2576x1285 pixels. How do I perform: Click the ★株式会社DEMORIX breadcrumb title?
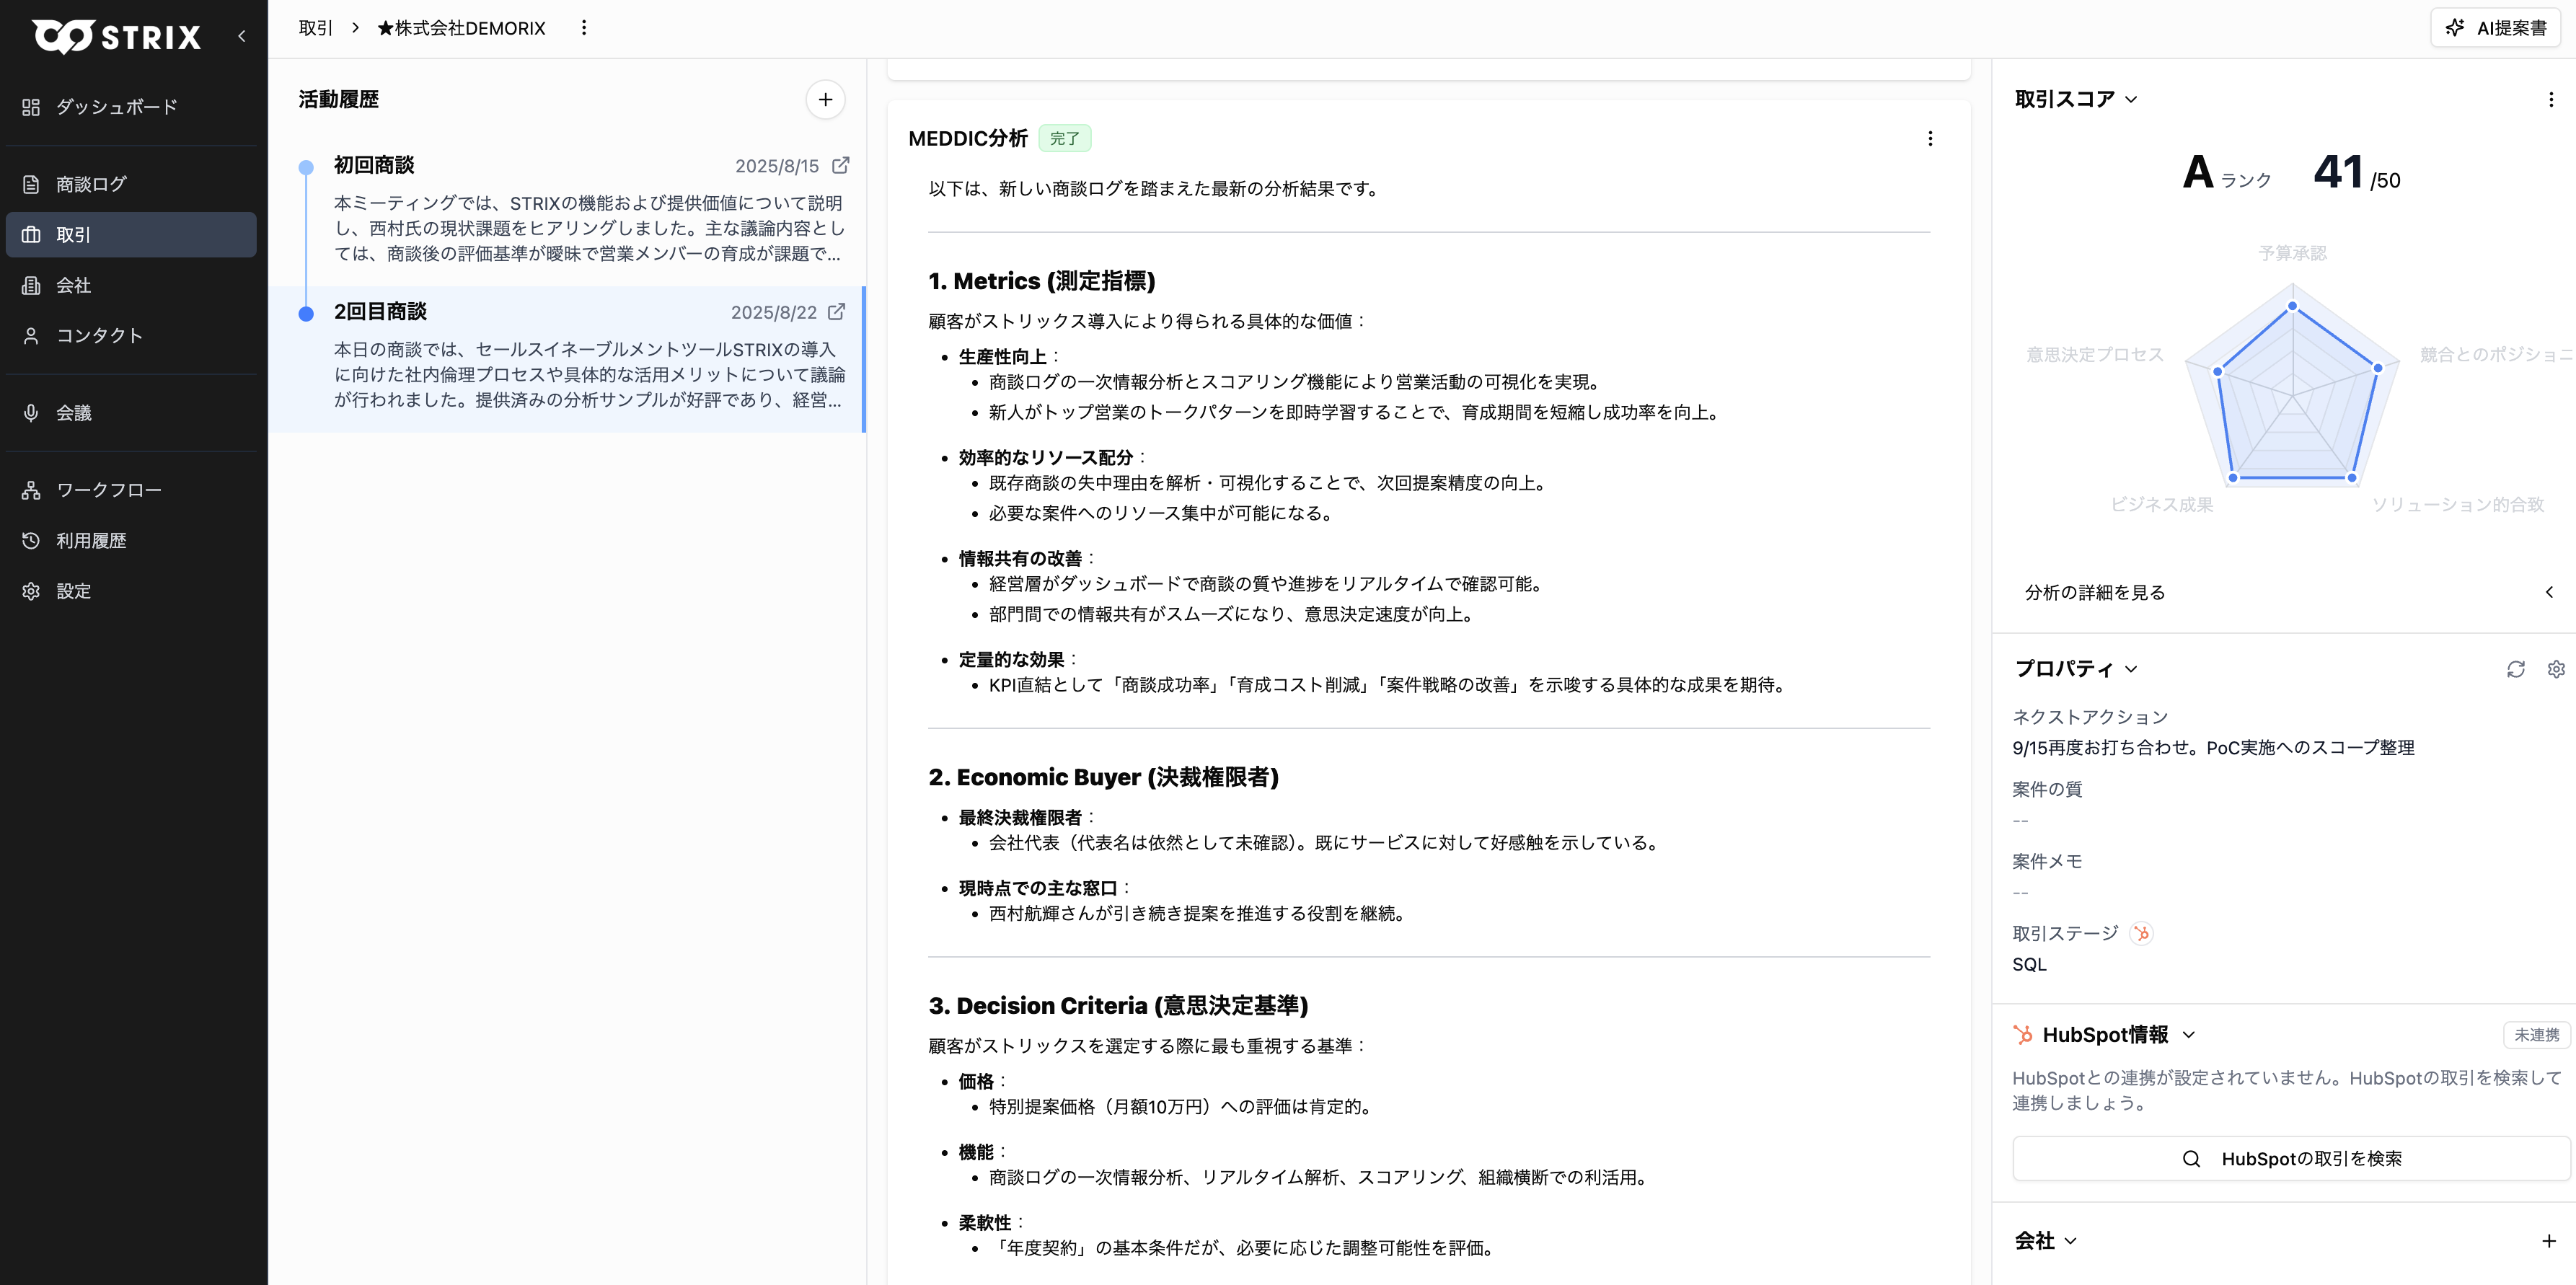(x=461, y=28)
